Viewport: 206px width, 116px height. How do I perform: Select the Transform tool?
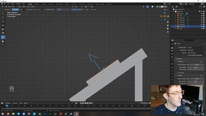(x=3, y=33)
